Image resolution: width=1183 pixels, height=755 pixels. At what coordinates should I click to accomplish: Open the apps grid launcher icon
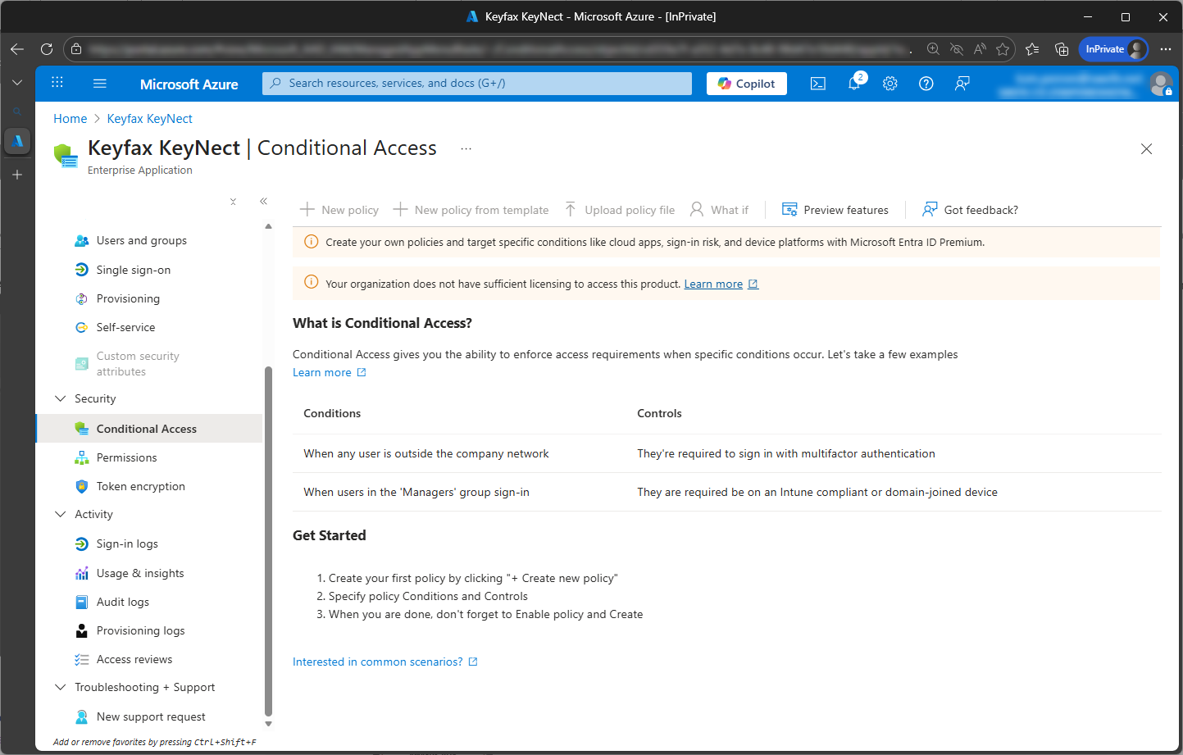57,83
